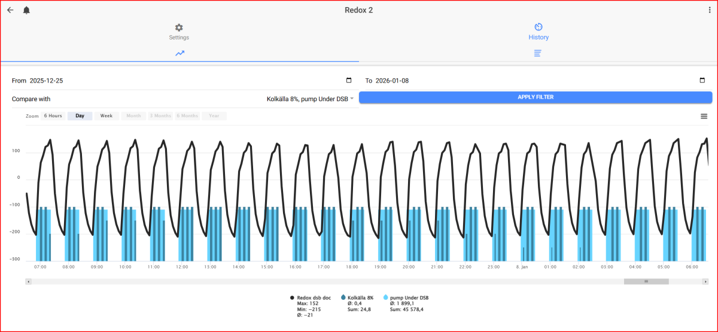Click the 06:00 time axis label

[692, 267]
